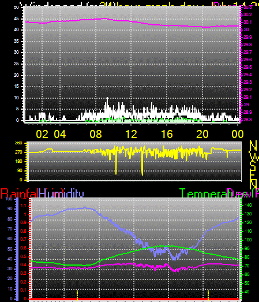Select the 140 value on green temperature axis

click(x=248, y=206)
